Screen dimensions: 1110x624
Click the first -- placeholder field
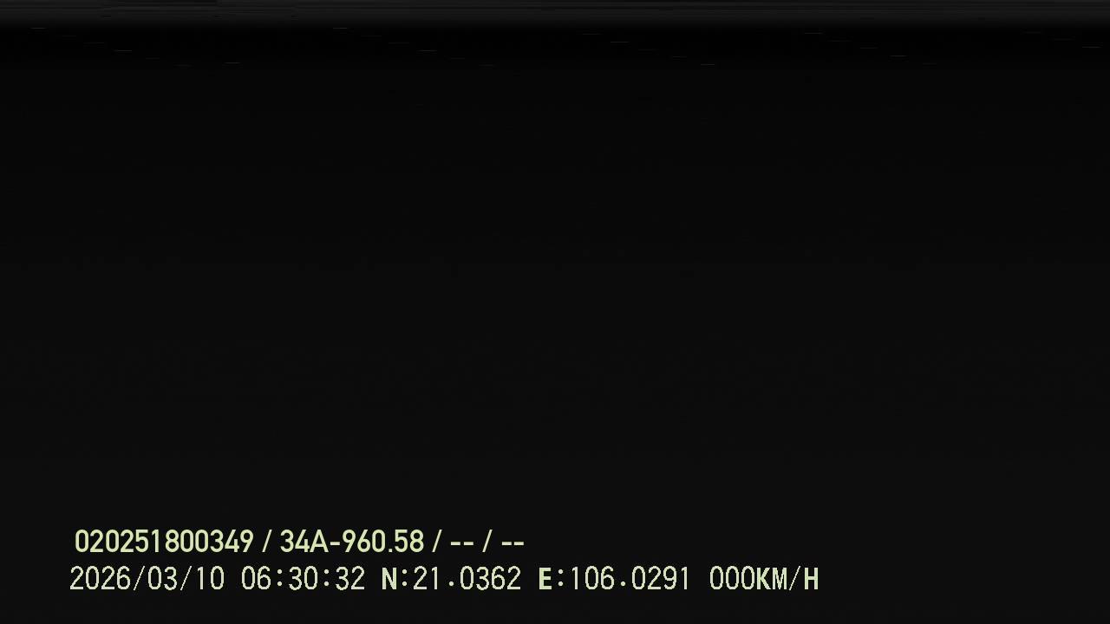[461, 543]
